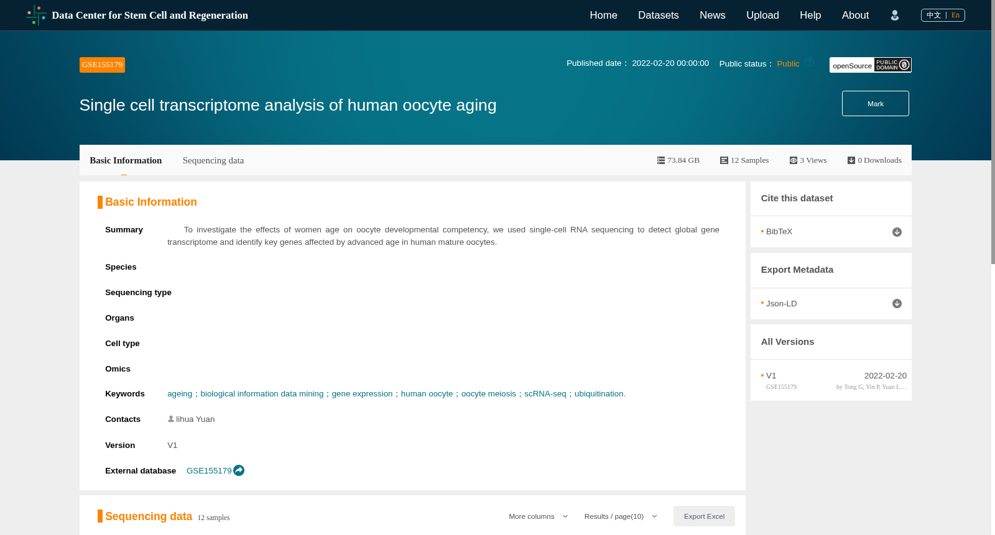The width and height of the screenshot is (995, 535).
Task: Click the Export Metadata heading
Action: (797, 270)
